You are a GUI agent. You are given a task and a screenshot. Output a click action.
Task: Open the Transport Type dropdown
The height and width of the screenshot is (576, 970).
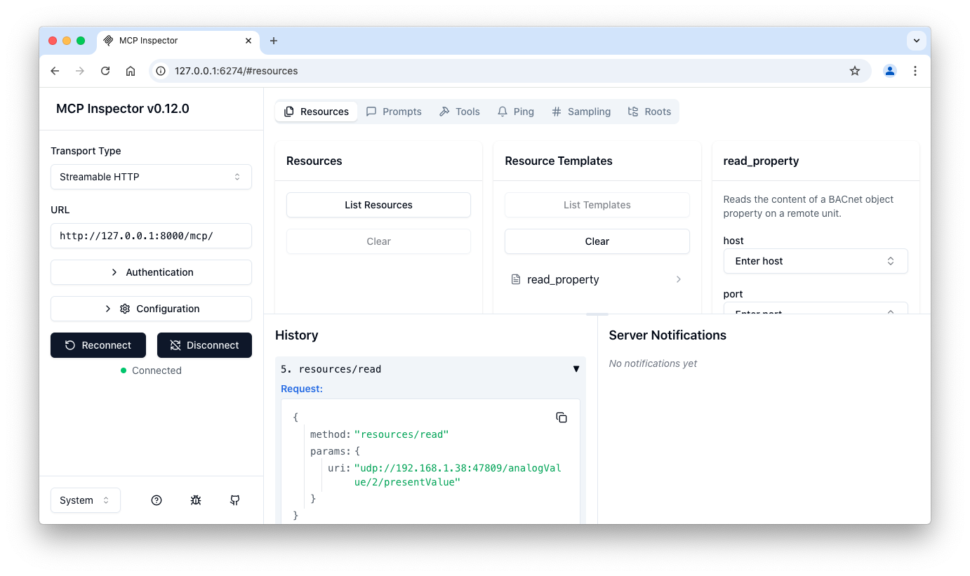click(x=151, y=177)
